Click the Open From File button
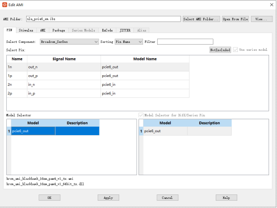 click(x=236, y=19)
